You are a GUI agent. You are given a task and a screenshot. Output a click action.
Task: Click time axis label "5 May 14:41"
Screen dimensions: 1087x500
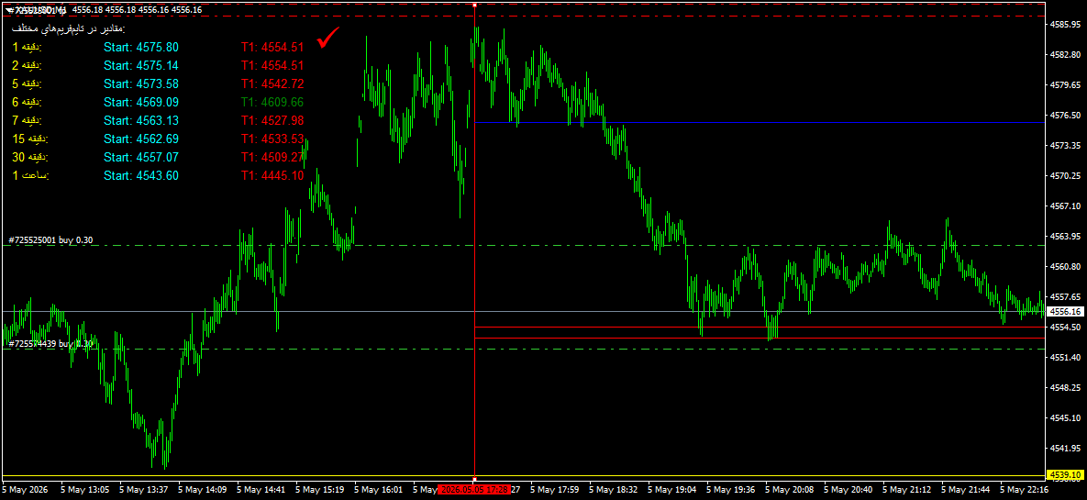point(261,490)
